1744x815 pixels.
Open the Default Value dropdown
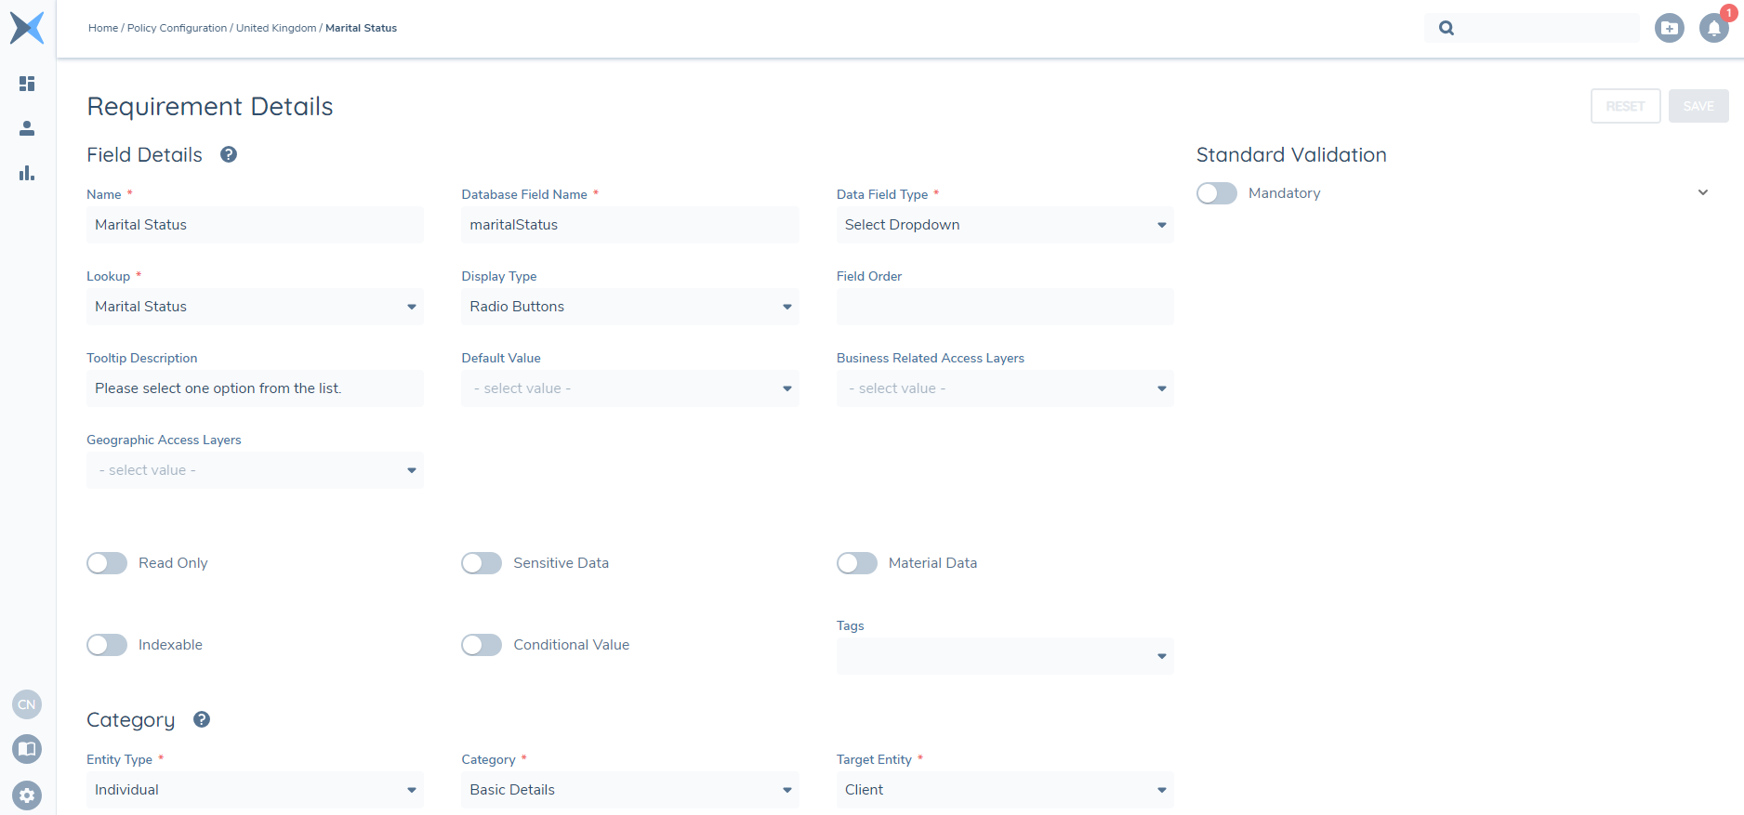coord(630,388)
